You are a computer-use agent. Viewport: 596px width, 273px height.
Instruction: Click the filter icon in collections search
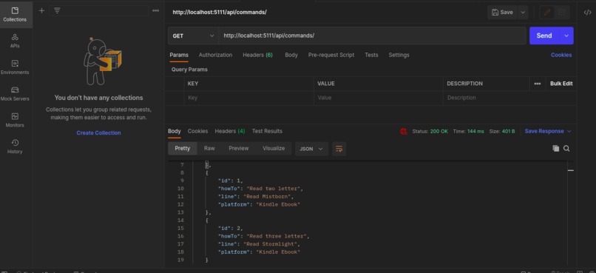[x=57, y=10]
